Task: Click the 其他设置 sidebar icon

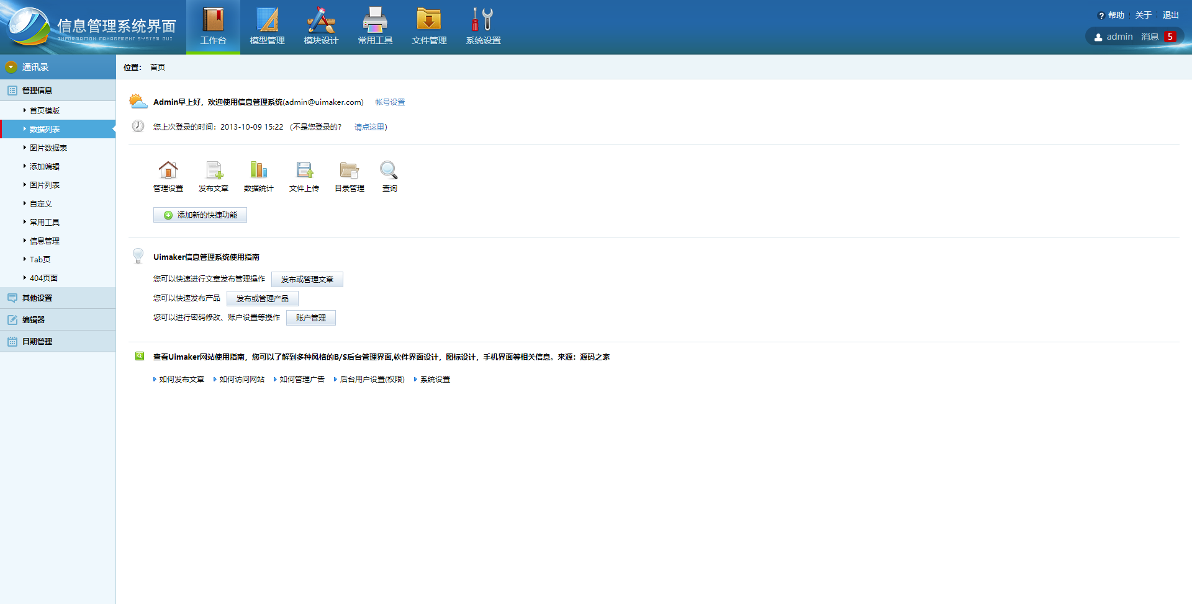Action: (12, 298)
